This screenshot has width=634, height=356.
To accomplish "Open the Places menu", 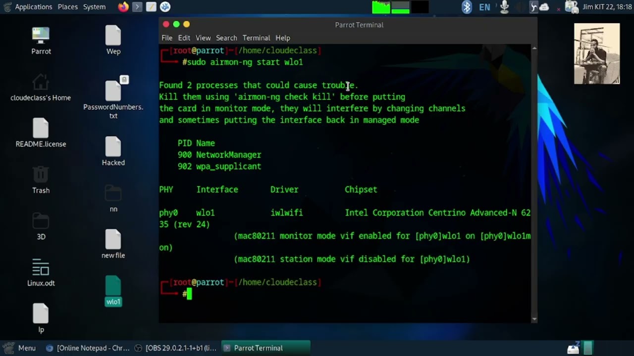I will click(67, 7).
